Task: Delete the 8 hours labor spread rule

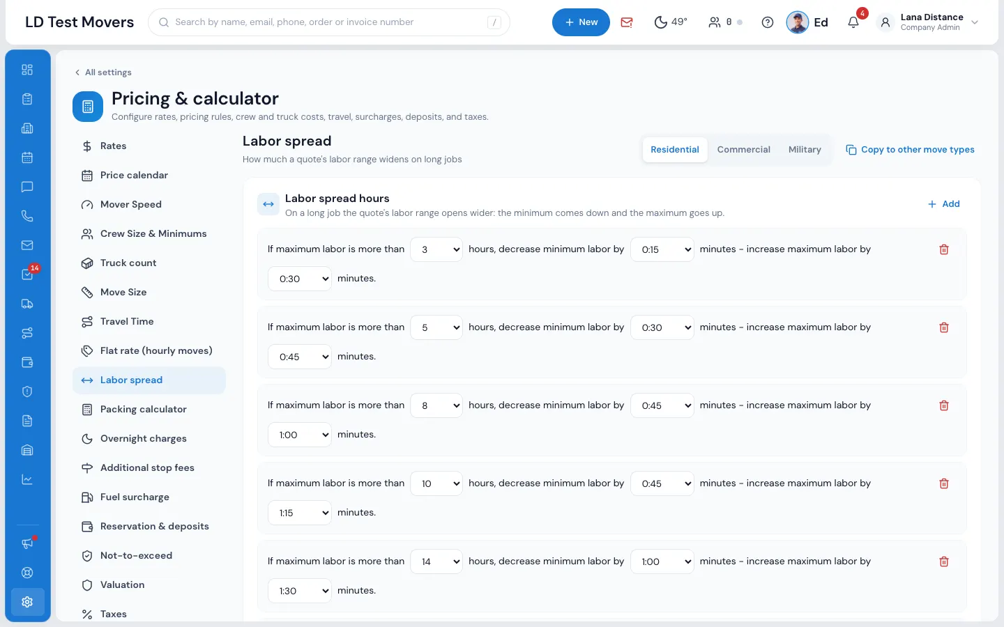Action: point(944,405)
